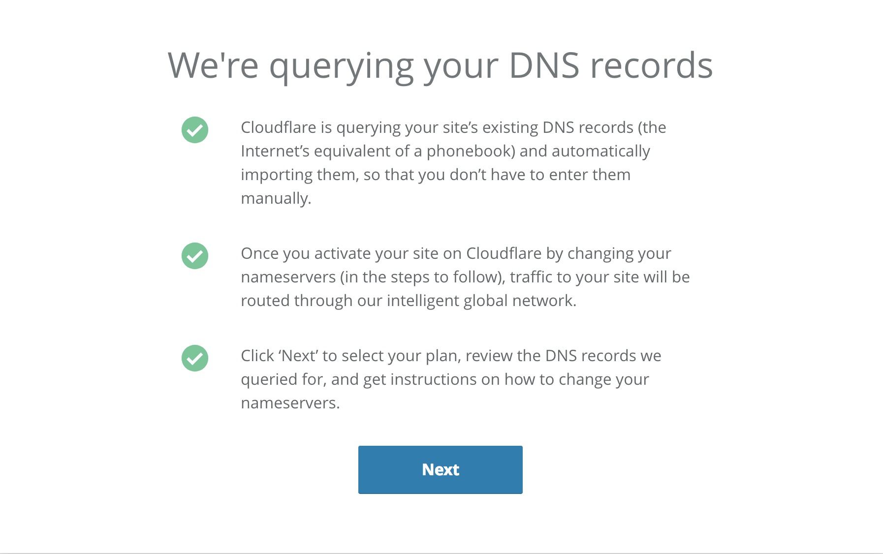Click "nameservers." on the third paragraph's last line
The height and width of the screenshot is (554, 883).
[x=290, y=403]
